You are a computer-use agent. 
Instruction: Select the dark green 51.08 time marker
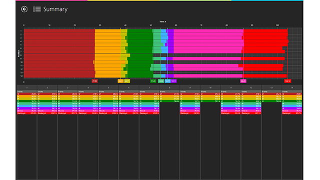pyautogui.click(x=153, y=81)
